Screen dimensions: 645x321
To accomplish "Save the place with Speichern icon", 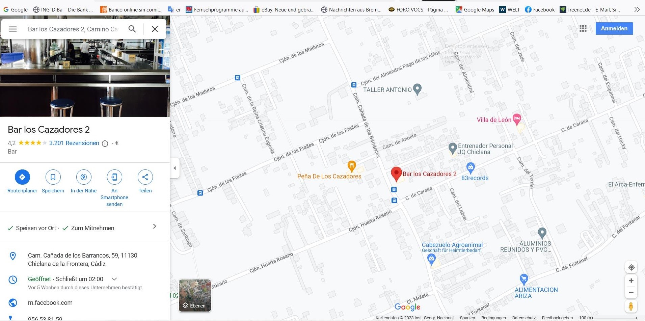I will tap(53, 177).
